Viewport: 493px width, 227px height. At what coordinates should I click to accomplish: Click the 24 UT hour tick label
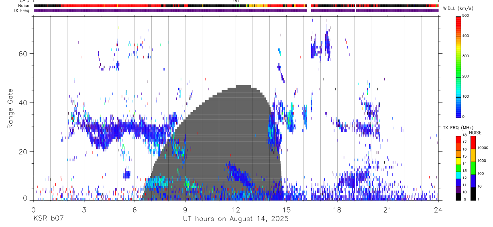pos(438,210)
